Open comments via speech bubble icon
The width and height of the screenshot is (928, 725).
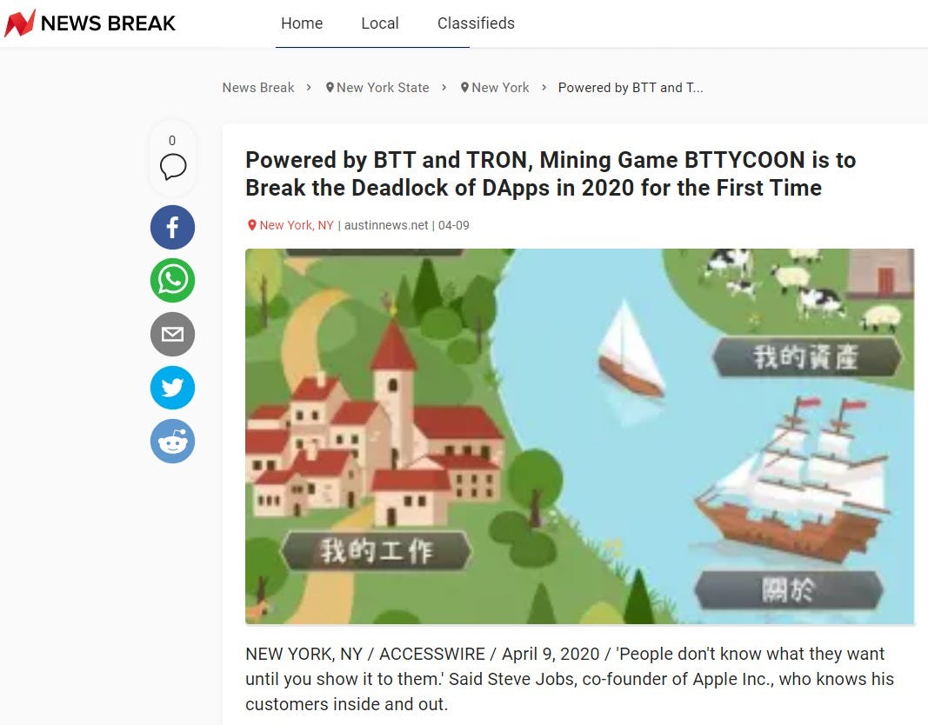point(173,167)
